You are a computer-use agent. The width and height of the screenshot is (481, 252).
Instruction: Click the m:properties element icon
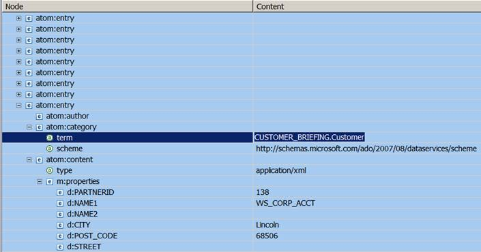coord(49,182)
